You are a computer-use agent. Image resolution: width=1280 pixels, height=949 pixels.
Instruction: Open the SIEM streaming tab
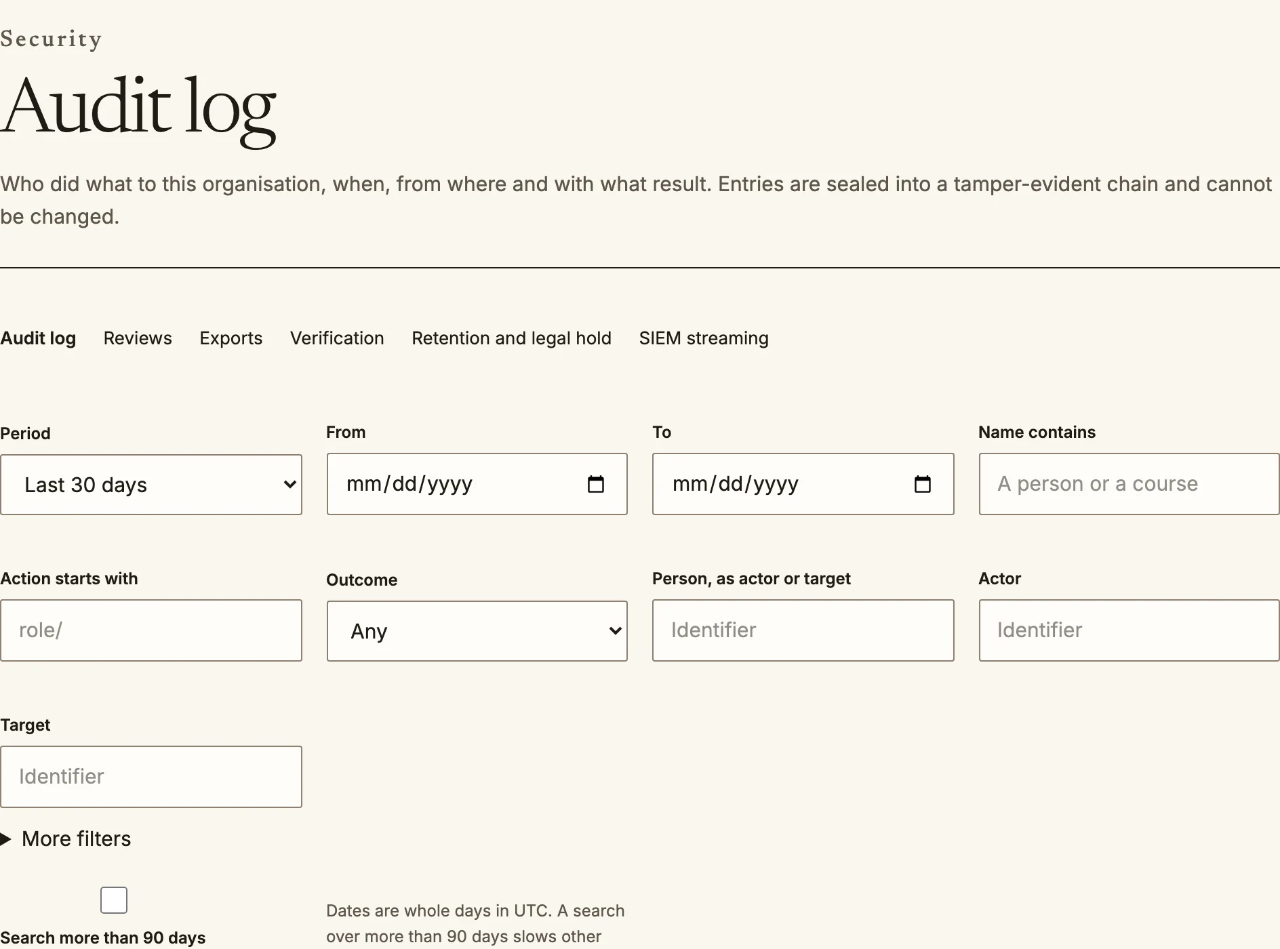(704, 338)
